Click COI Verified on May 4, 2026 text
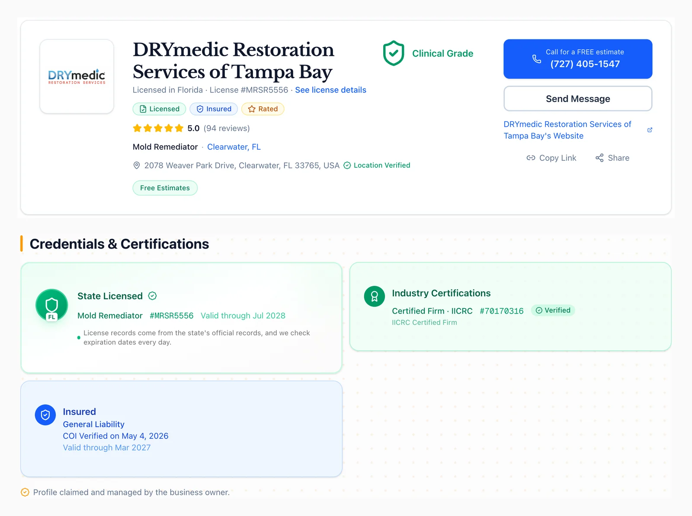Viewport: 692px width, 516px height. pyautogui.click(x=115, y=436)
